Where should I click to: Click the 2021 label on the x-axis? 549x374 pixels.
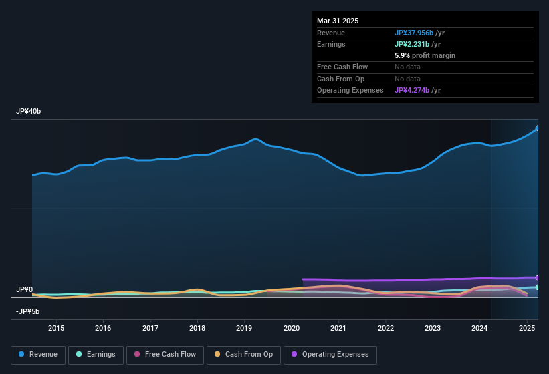tap(338, 328)
